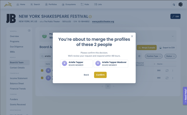This screenshot has width=187, height=115.
Task: Close the merge confirmation dialog
Action: (132, 36)
